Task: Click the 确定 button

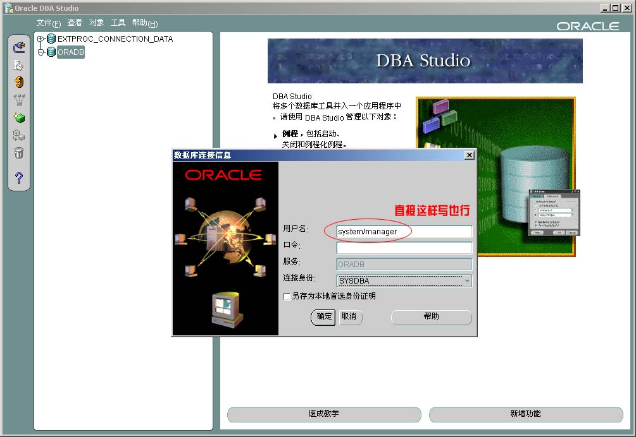Action: 323,317
